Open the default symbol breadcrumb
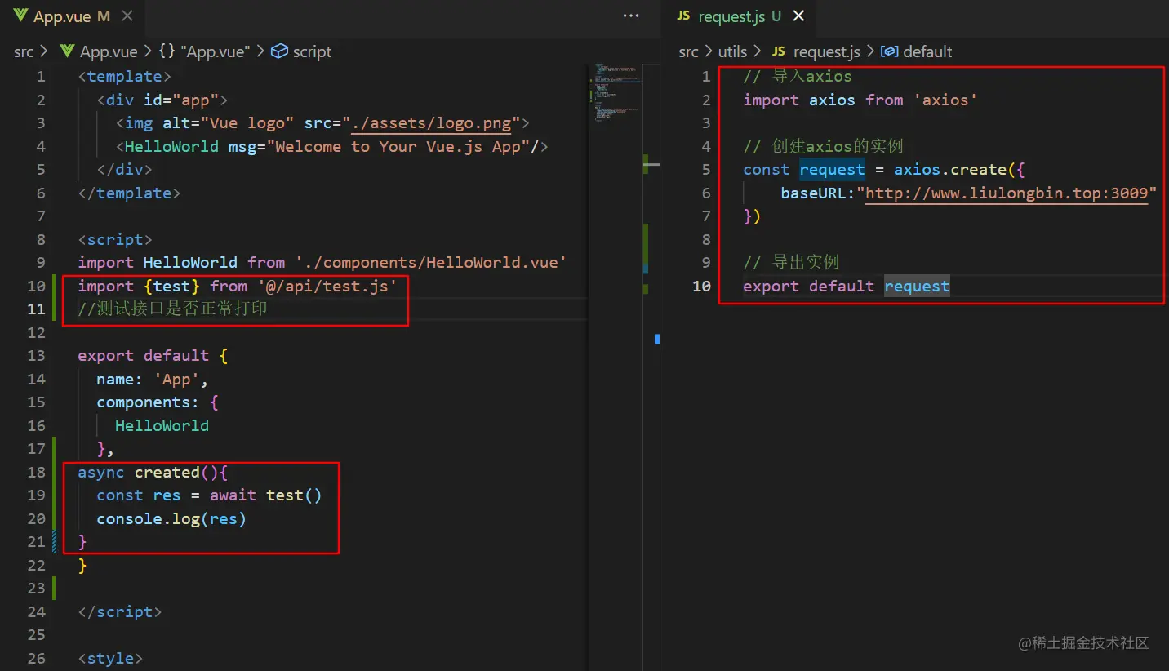This screenshot has width=1169, height=671. (917, 51)
